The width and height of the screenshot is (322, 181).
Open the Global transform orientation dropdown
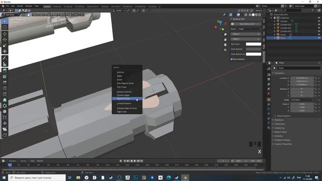(119, 11)
